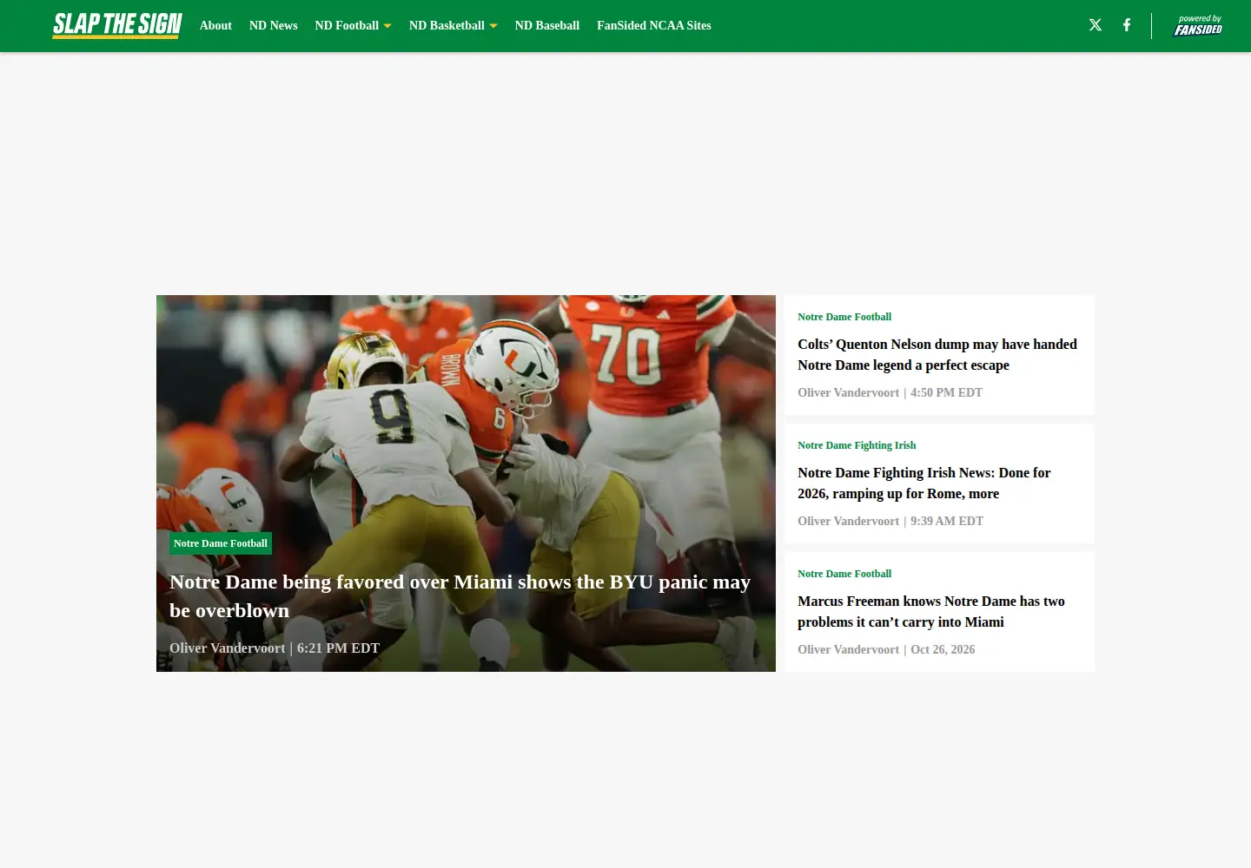Select Notre Dame Football label above Marcus Freeman article
Viewport: 1251px width, 868px height.
coord(844,574)
